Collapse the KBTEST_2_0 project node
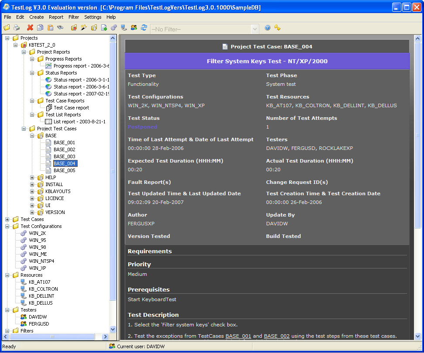 tap(16, 45)
